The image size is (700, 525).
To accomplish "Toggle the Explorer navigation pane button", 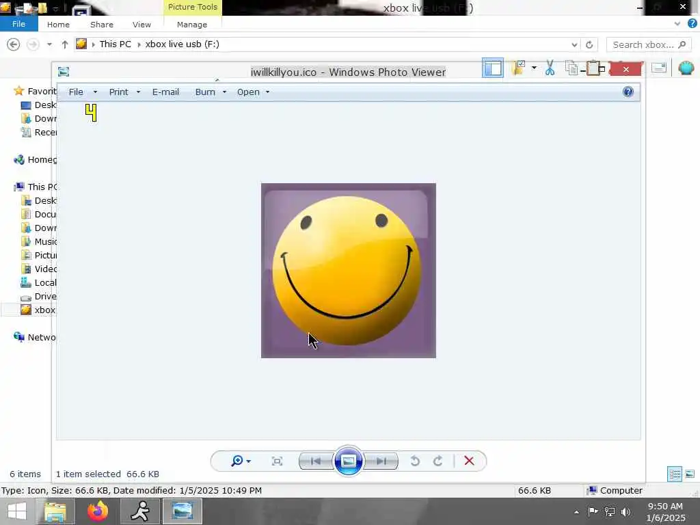I will [x=493, y=68].
